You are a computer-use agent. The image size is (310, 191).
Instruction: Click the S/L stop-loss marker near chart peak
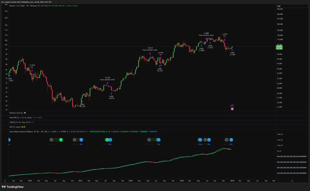(x=225, y=36)
